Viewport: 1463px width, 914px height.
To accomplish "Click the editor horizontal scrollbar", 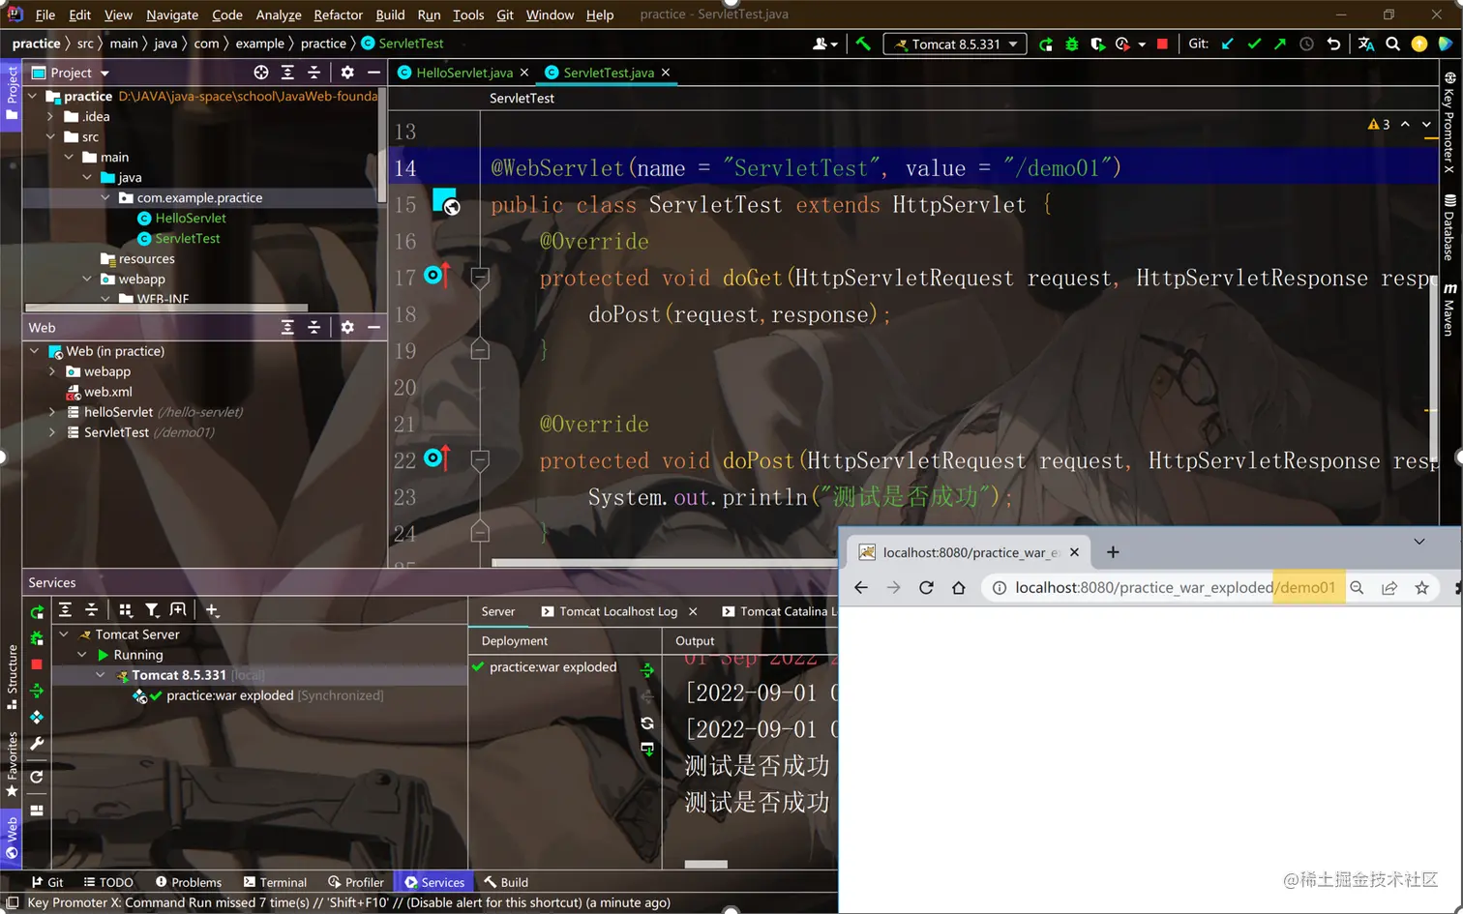I will [x=664, y=562].
